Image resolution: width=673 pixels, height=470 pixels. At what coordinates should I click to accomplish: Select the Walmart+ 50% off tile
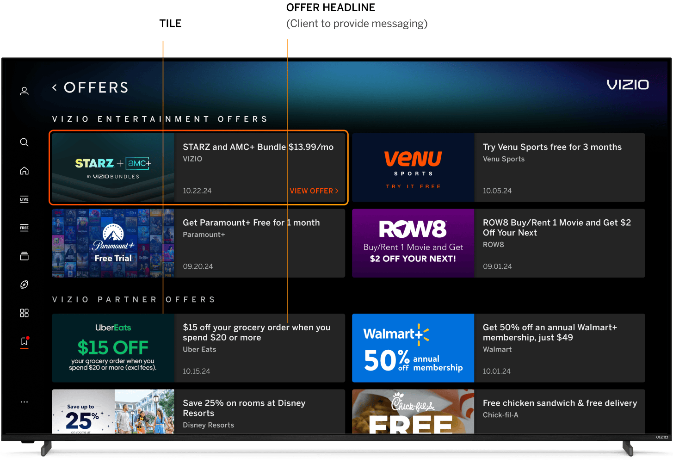coord(498,348)
